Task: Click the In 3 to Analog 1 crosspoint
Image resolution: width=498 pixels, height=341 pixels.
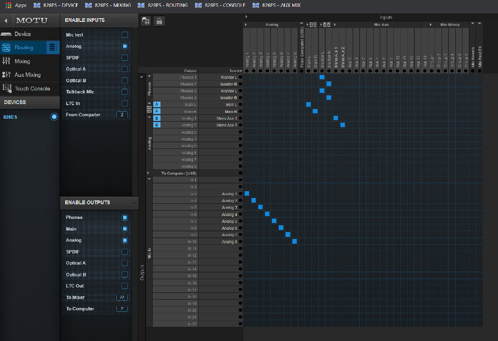Action: [x=247, y=194]
